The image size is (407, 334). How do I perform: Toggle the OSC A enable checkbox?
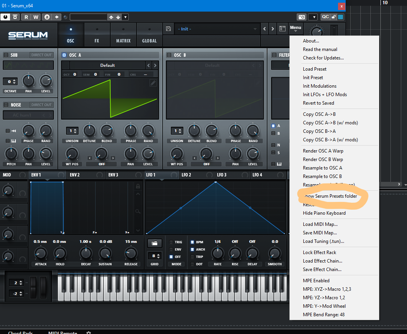pyautogui.click(x=64, y=55)
